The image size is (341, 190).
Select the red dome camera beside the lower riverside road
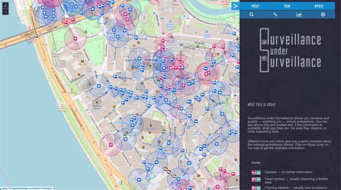111,144
